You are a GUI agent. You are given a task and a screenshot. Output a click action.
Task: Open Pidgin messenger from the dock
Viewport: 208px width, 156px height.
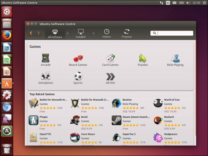(x=7, y=119)
